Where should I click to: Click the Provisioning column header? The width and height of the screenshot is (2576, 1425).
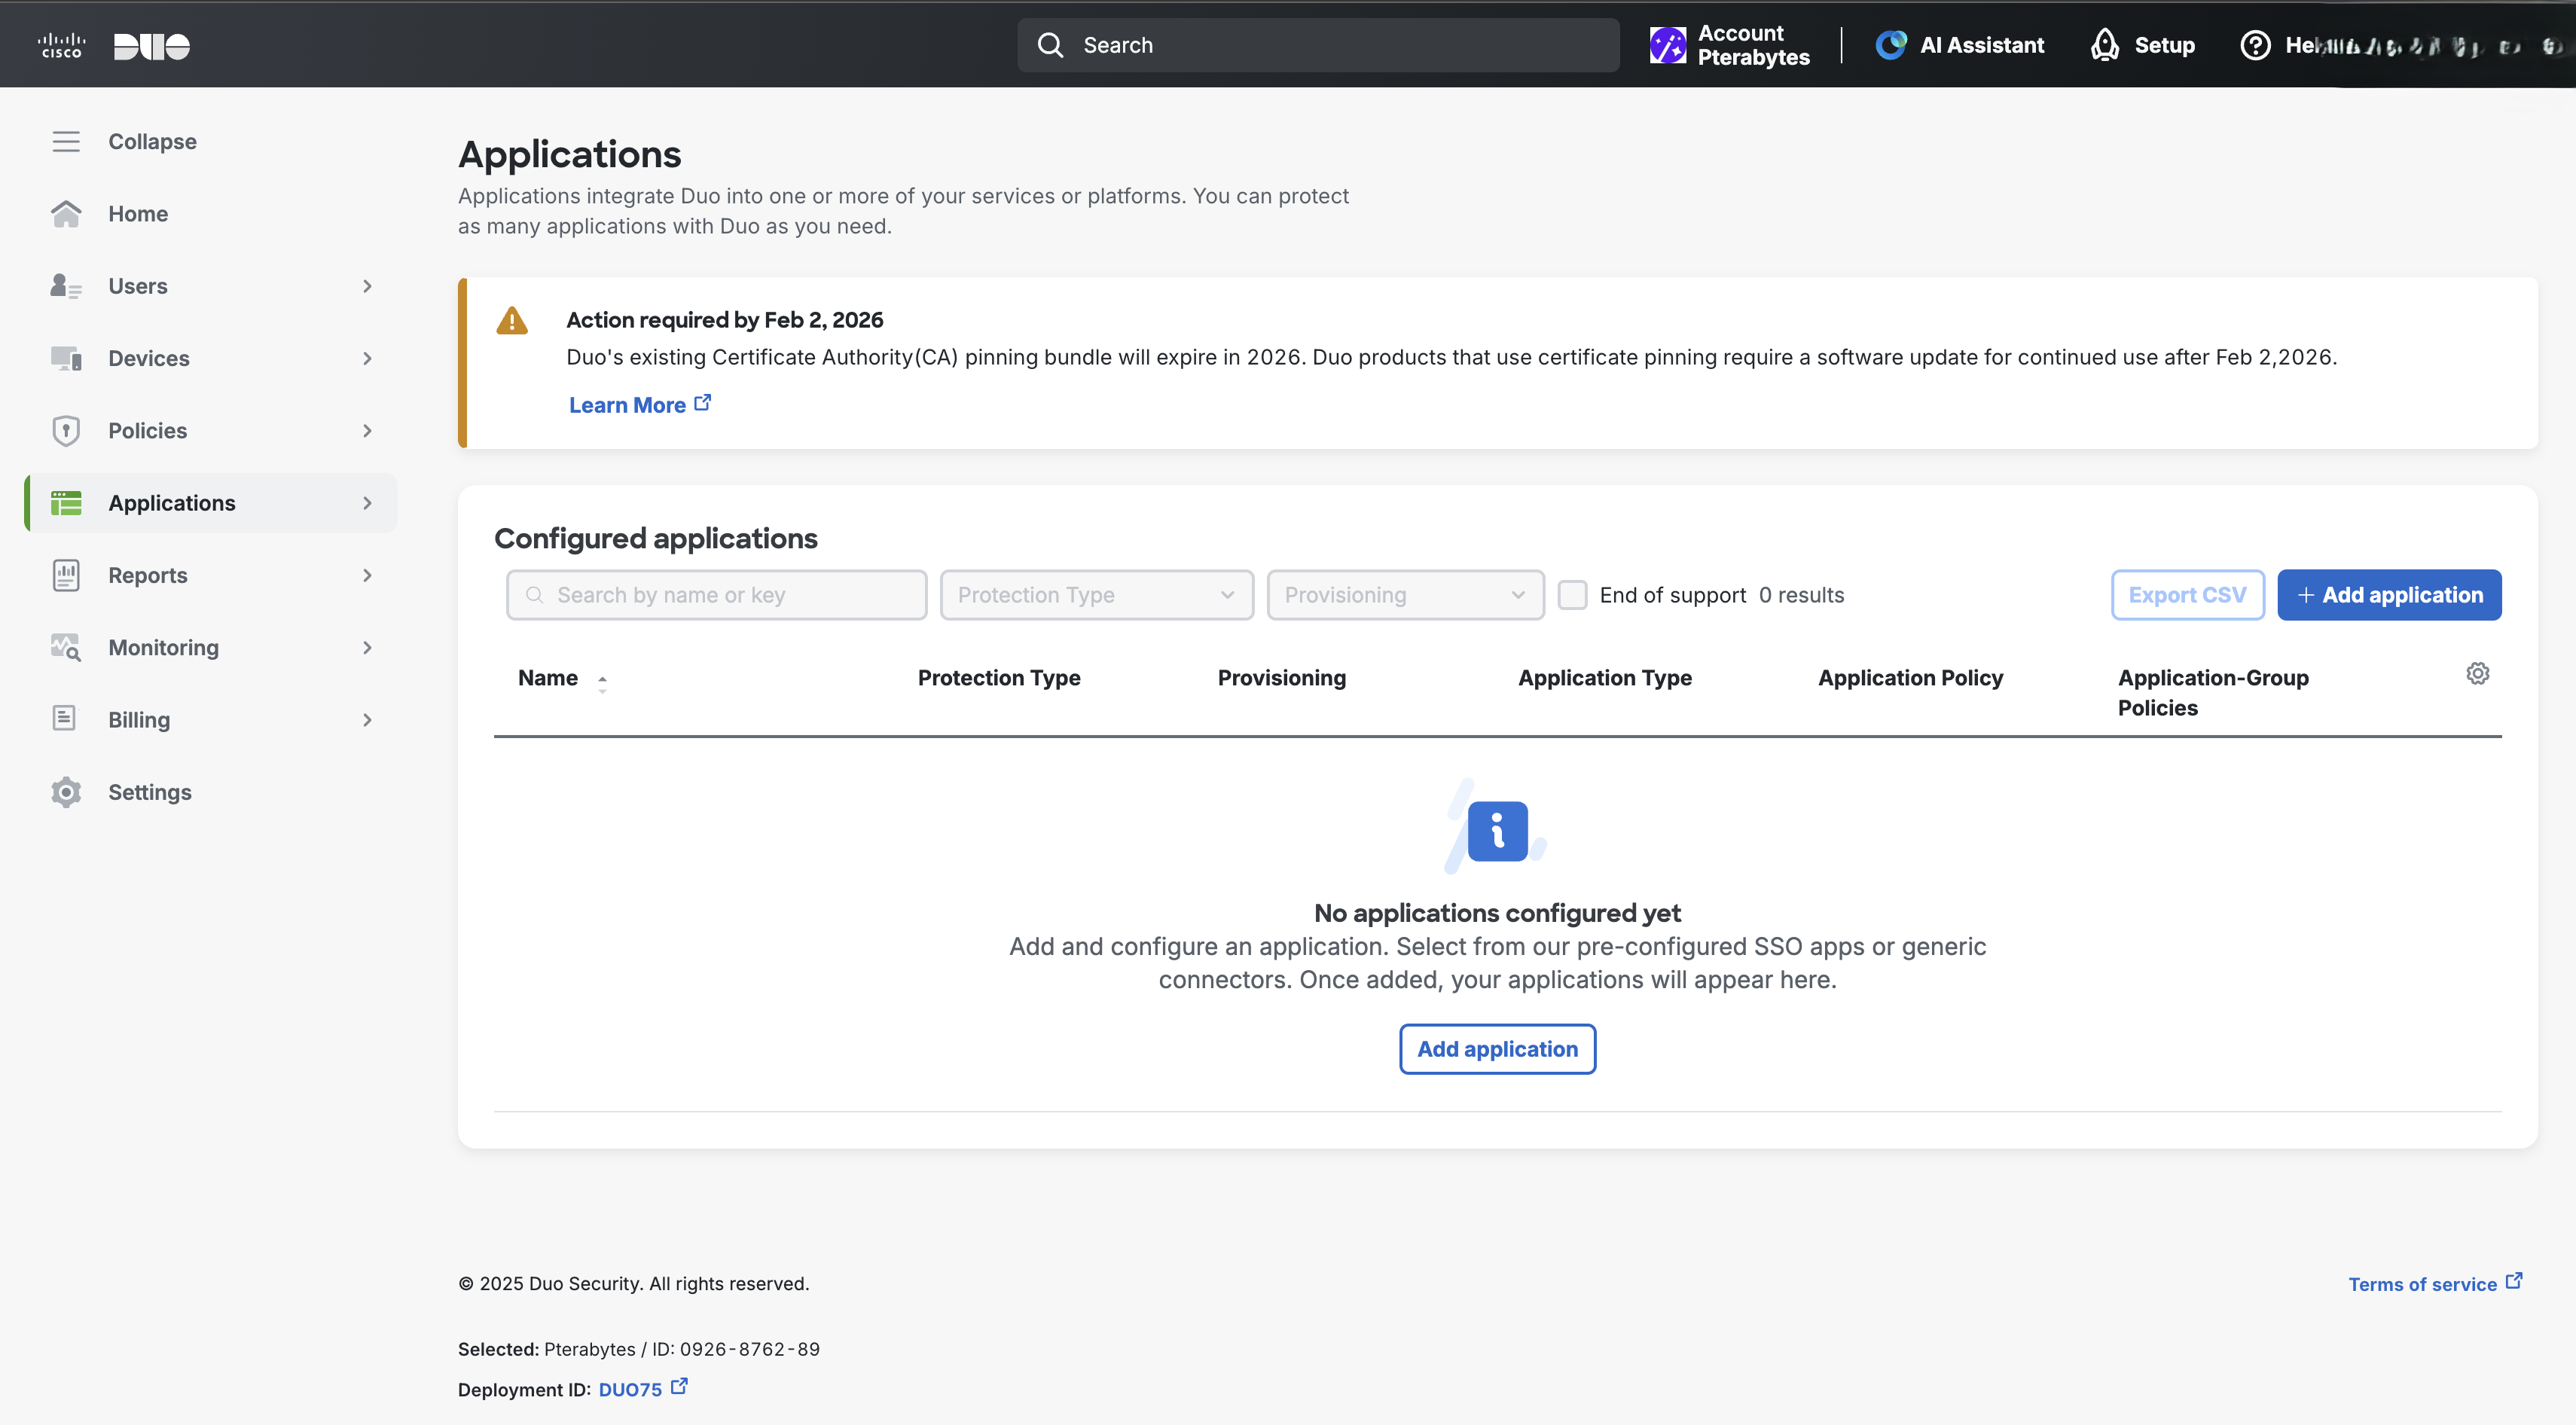pos(1281,678)
